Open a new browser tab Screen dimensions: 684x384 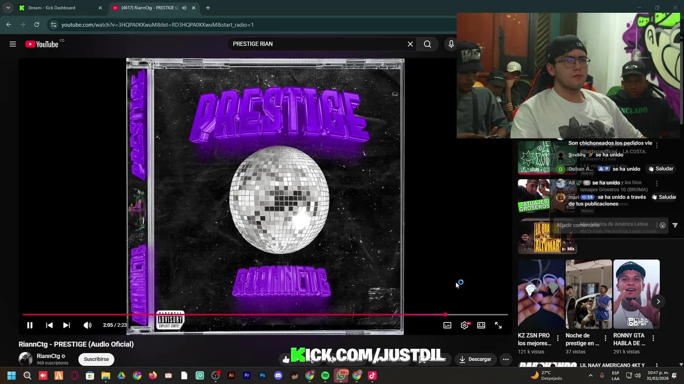pyautogui.click(x=208, y=8)
